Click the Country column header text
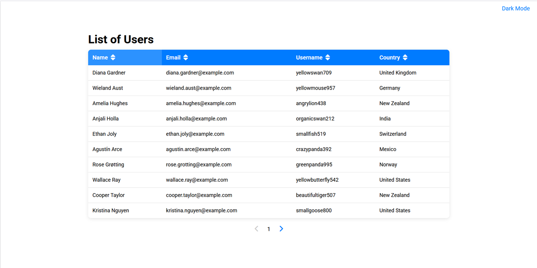This screenshot has width=537, height=268. (389, 58)
